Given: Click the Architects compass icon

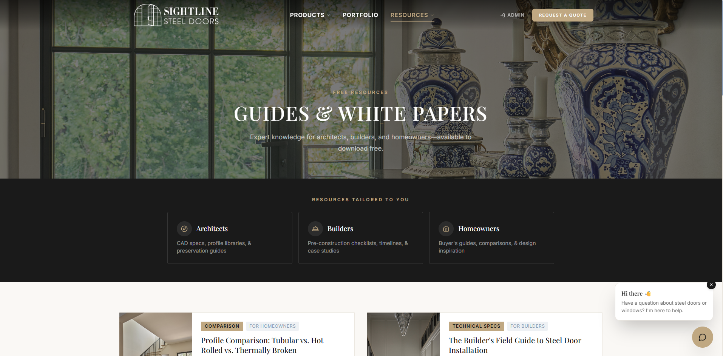Looking at the screenshot, I should 184,229.
